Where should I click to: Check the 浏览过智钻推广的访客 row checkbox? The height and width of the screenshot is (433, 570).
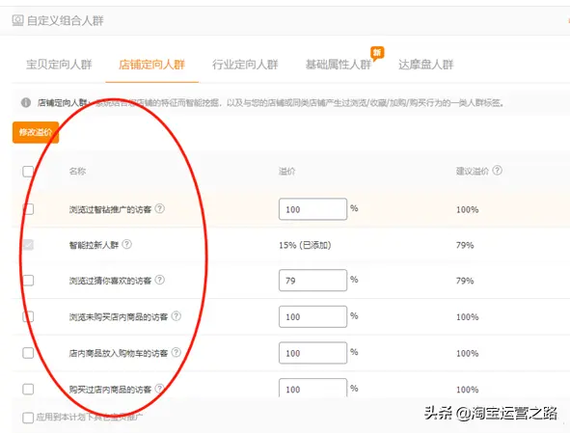point(28,209)
